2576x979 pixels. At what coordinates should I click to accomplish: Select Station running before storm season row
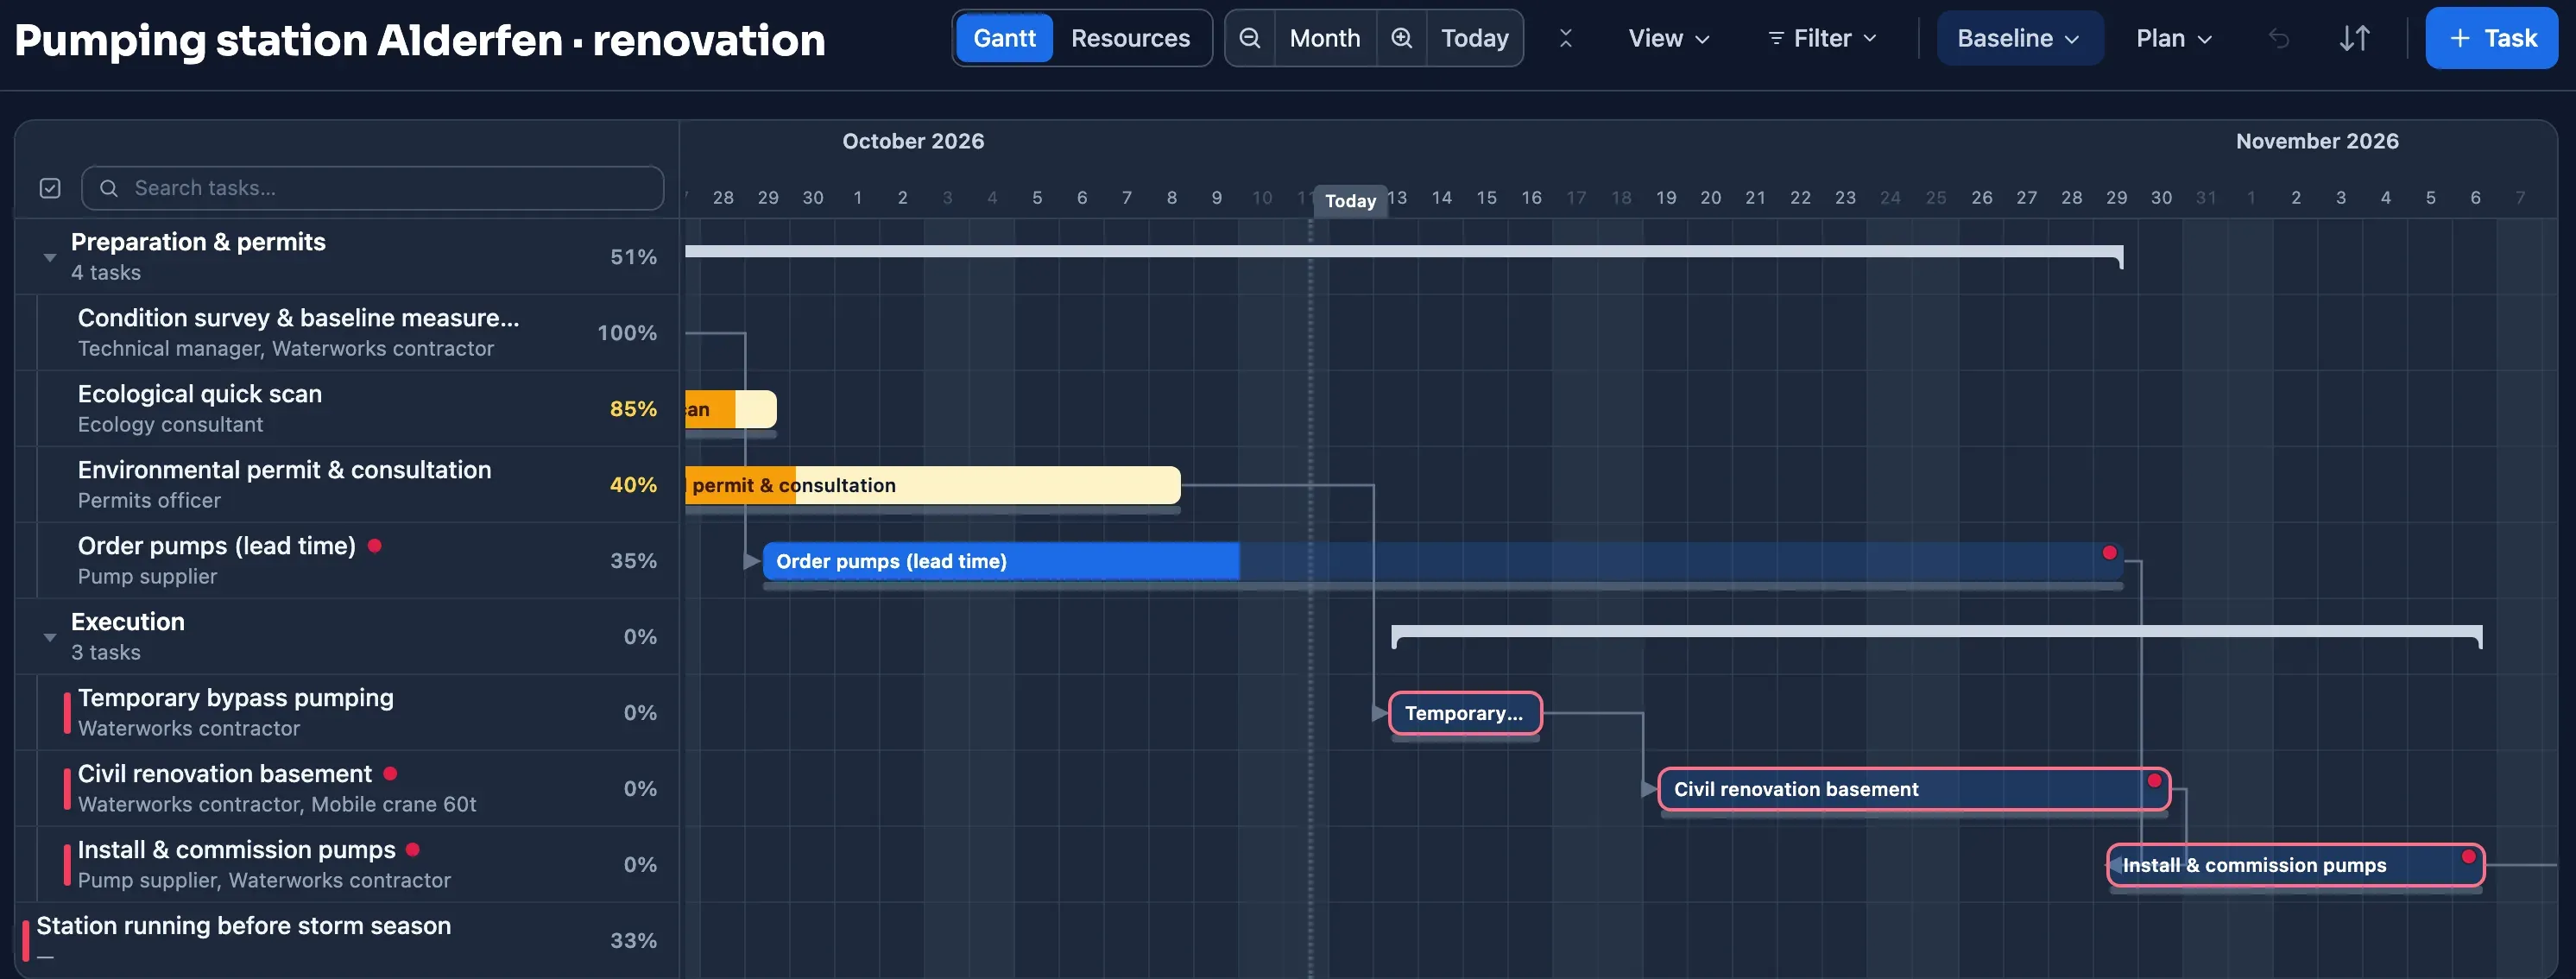click(347, 940)
